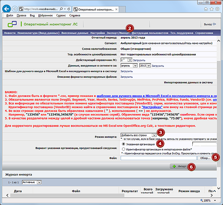
Task: Open Инструкция пользователя link
Action: pyautogui.click(x=150, y=33)
